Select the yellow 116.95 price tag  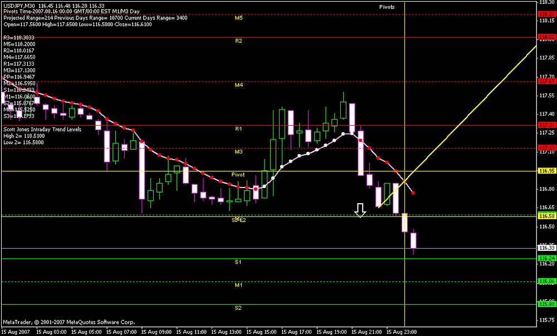[546, 171]
